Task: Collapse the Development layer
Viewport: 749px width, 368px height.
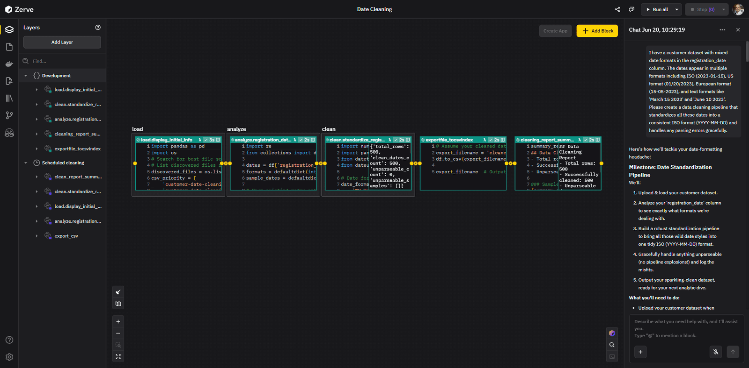Action: 26,76
